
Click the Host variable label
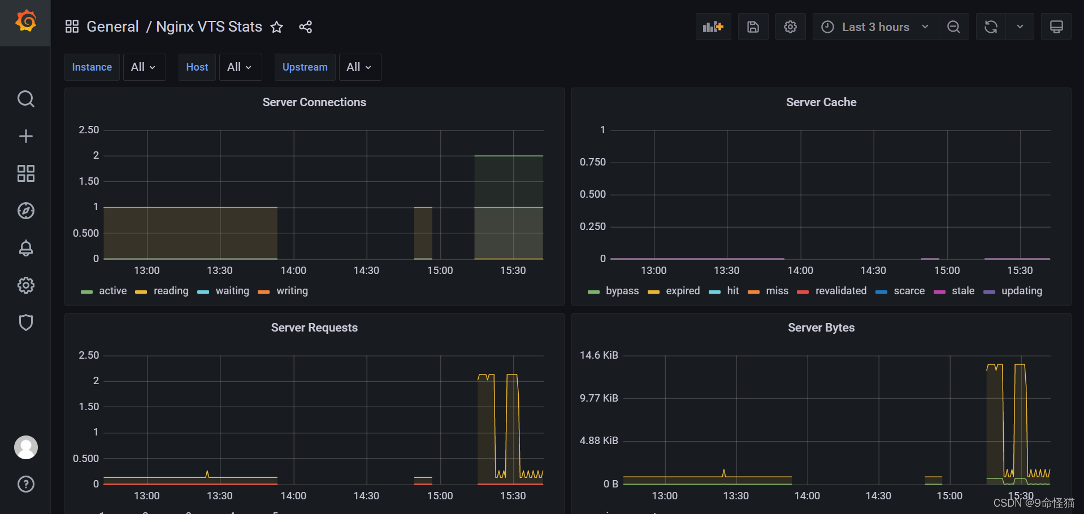click(x=197, y=67)
